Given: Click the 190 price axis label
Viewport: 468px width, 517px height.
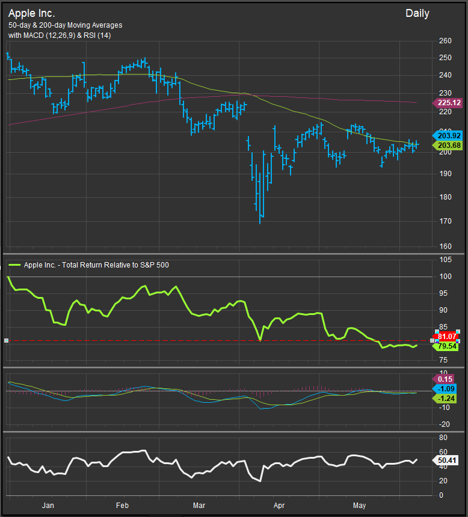Looking at the screenshot, I should pyautogui.click(x=445, y=174).
